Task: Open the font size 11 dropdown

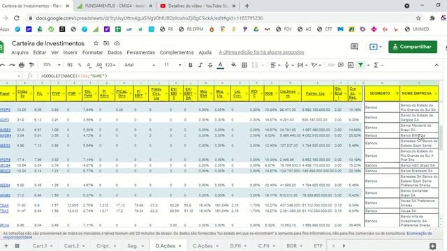Action: (173, 65)
